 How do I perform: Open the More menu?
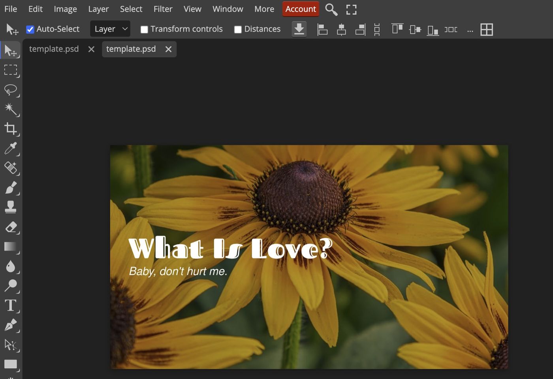[x=264, y=9]
